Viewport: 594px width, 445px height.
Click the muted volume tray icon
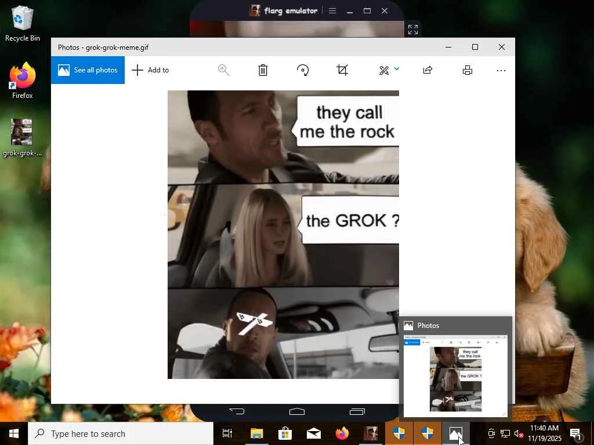[x=519, y=433]
